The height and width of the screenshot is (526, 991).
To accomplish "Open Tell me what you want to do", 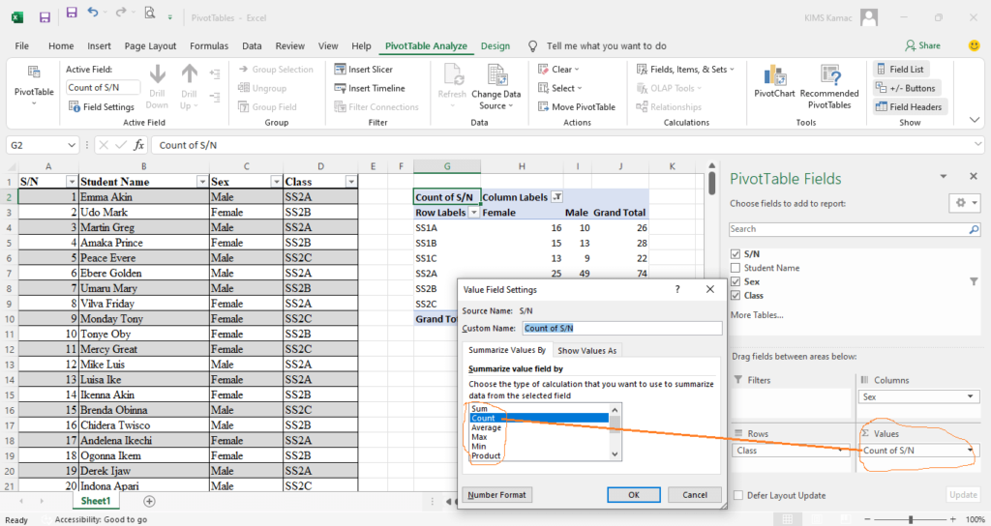I will click(x=606, y=46).
